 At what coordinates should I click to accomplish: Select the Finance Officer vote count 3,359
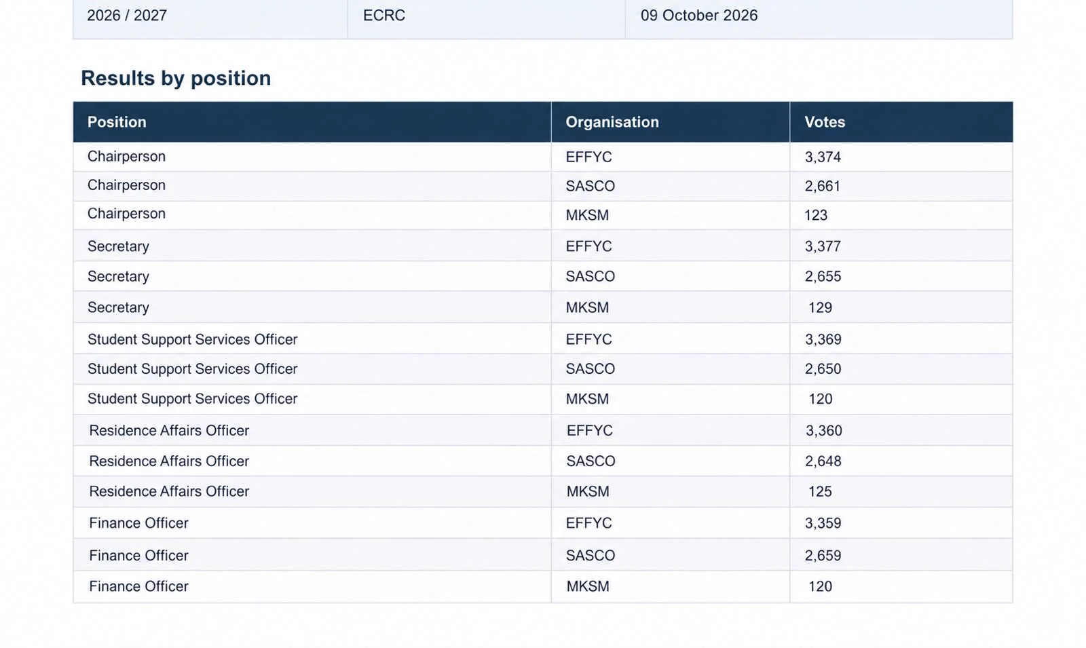coord(823,523)
